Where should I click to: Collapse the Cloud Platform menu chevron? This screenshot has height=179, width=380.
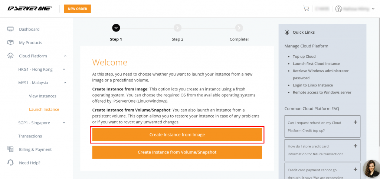pos(65,56)
